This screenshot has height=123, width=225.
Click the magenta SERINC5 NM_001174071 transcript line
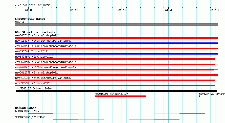point(116,119)
